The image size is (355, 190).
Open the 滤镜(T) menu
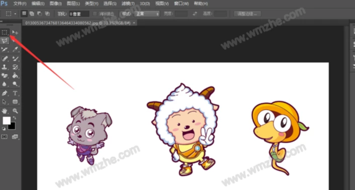coord(128,4)
